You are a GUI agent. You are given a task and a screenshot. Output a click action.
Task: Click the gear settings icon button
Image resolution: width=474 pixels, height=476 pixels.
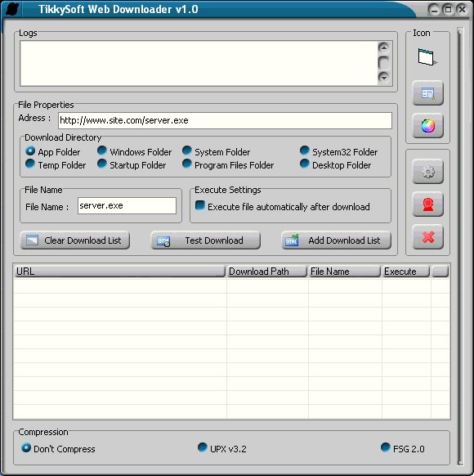point(427,172)
